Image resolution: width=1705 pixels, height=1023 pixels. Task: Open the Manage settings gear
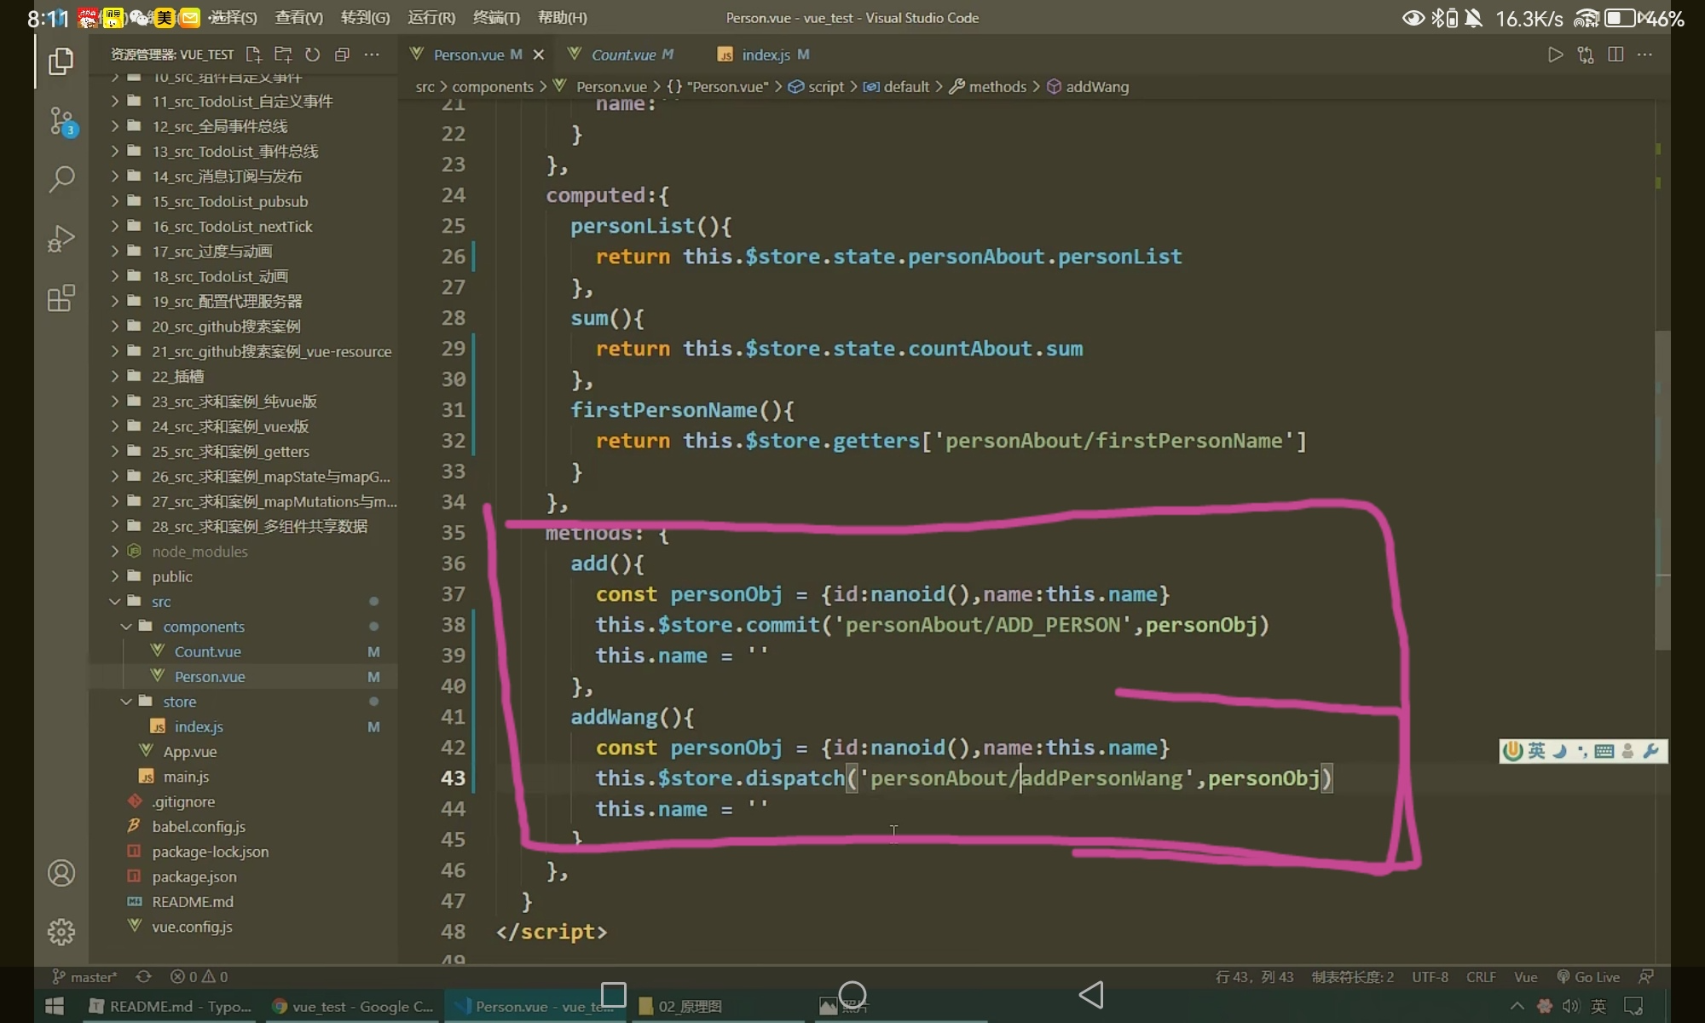tap(61, 932)
